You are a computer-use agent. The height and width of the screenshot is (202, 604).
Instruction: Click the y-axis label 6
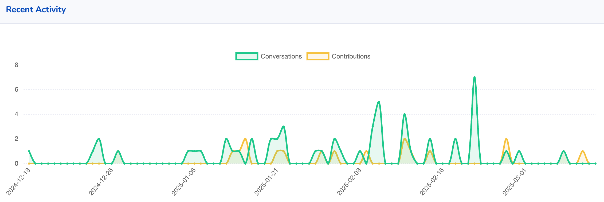pos(17,90)
